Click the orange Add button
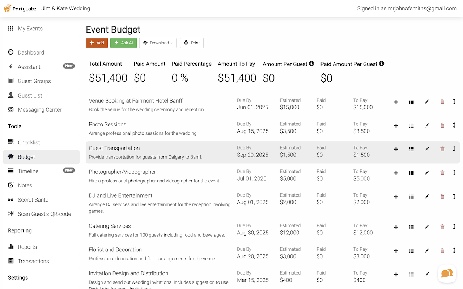This screenshot has height=289, width=463. 97,43
